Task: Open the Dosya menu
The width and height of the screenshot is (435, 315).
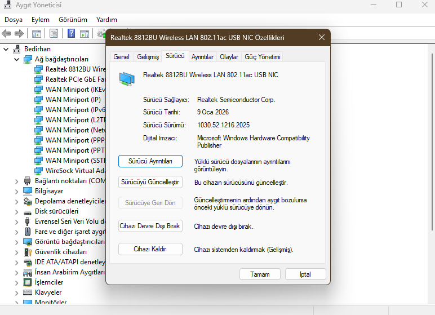Action: coord(14,20)
